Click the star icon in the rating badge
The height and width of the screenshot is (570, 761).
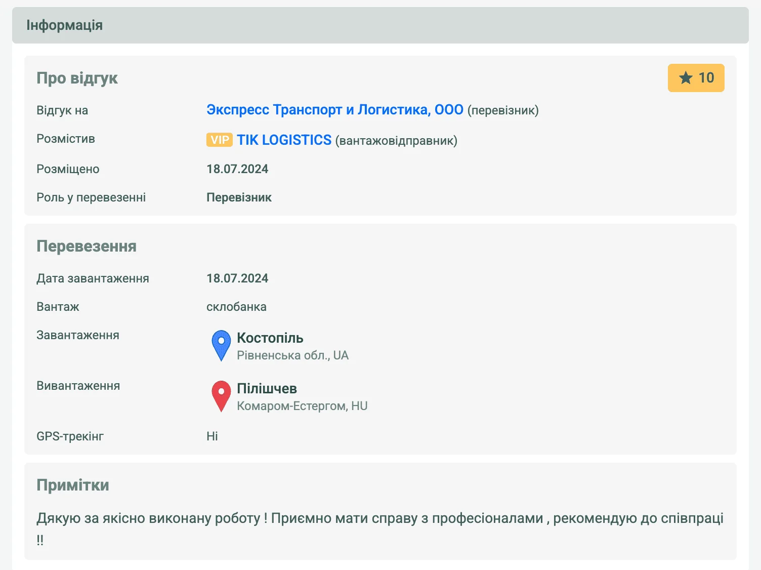(x=686, y=78)
